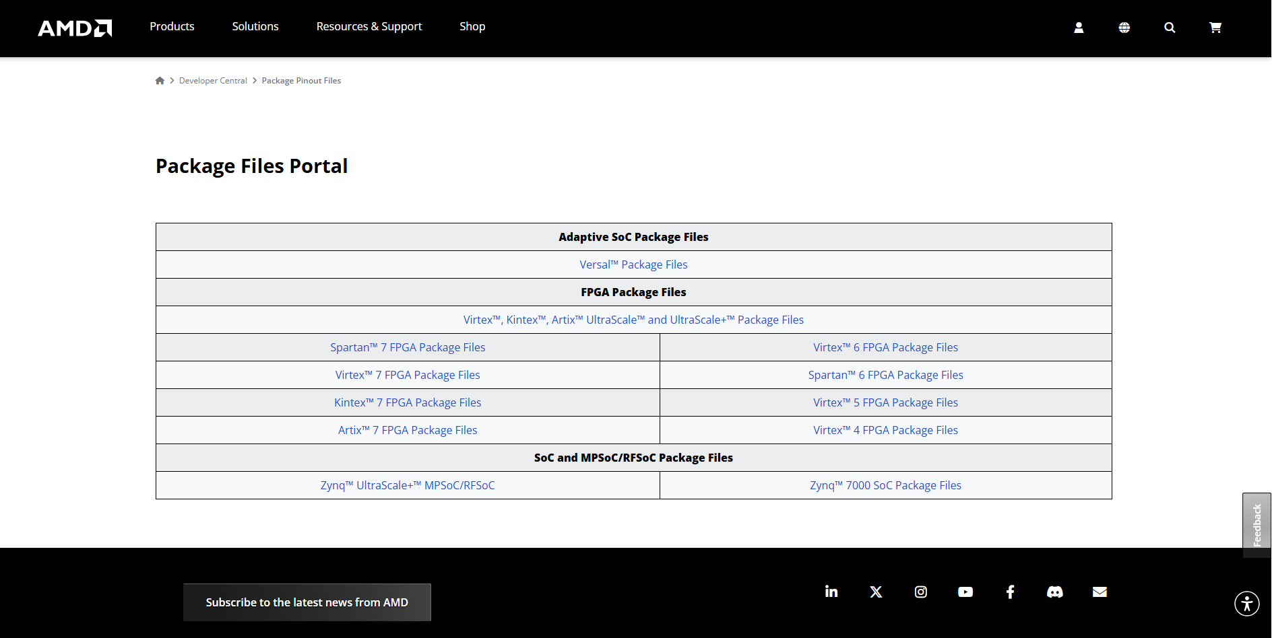Open Spartan 7 FPGA Package Files
Screen dimensions: 1272x638
(x=408, y=347)
